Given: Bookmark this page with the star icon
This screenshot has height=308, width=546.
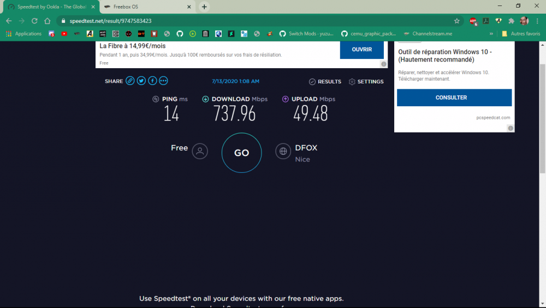Looking at the screenshot, I should [456, 21].
